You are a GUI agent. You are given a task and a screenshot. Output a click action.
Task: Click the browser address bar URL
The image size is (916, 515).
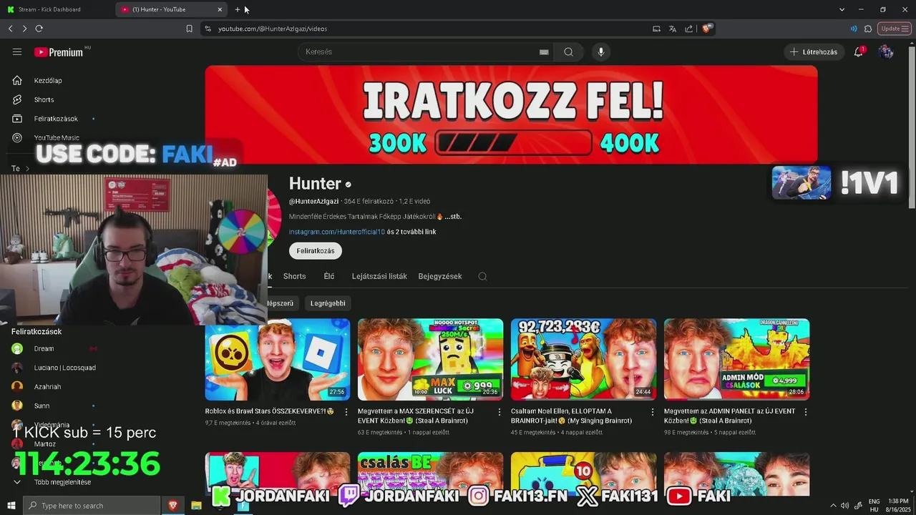tap(273, 29)
